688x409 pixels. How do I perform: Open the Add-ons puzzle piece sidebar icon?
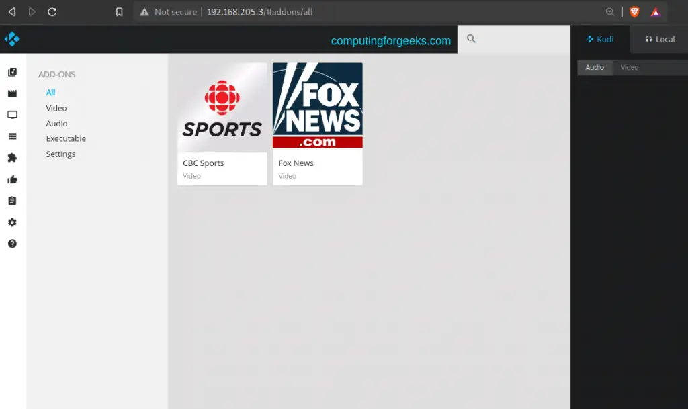[x=12, y=158]
